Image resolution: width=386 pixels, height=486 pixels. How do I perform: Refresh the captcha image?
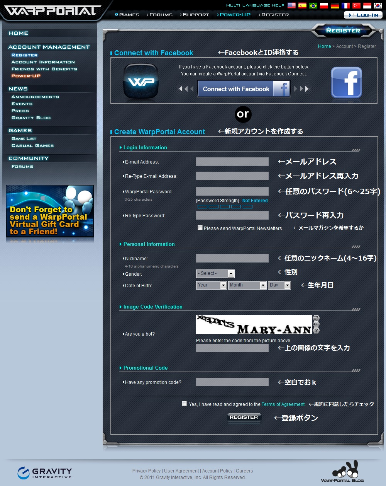click(316, 318)
